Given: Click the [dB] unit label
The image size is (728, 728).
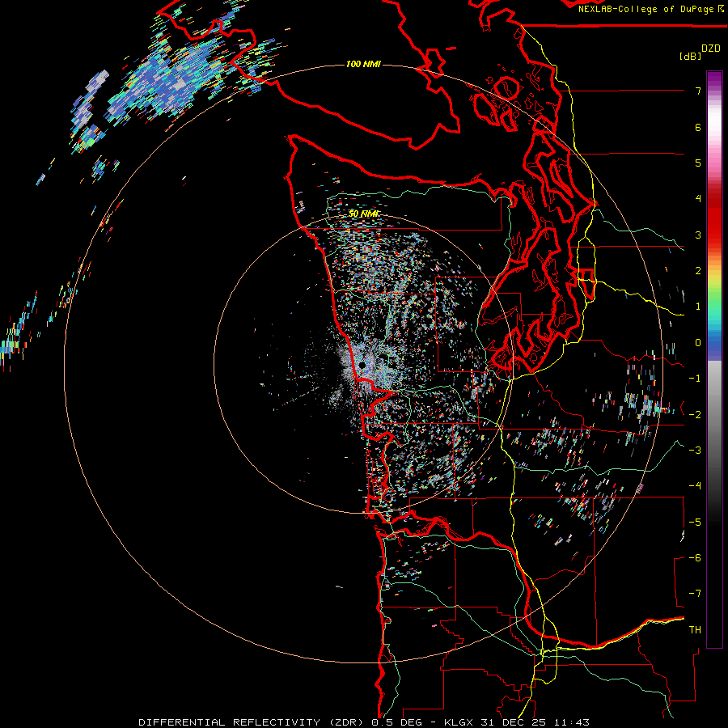Looking at the screenshot, I should coord(690,56).
